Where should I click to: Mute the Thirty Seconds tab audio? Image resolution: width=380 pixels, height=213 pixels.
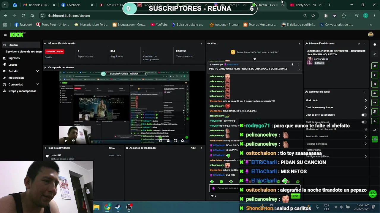coord(314,5)
